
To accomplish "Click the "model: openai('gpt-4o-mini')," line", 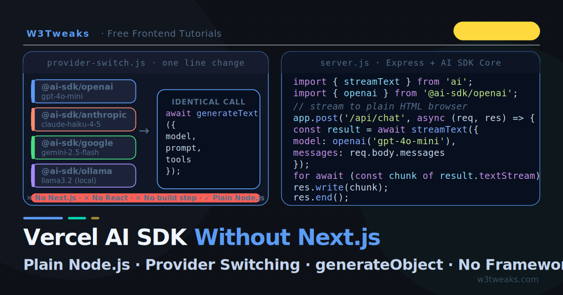I will click(374, 141).
